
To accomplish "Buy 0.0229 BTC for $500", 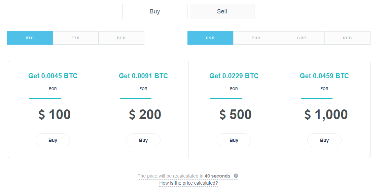I will pos(234,140).
